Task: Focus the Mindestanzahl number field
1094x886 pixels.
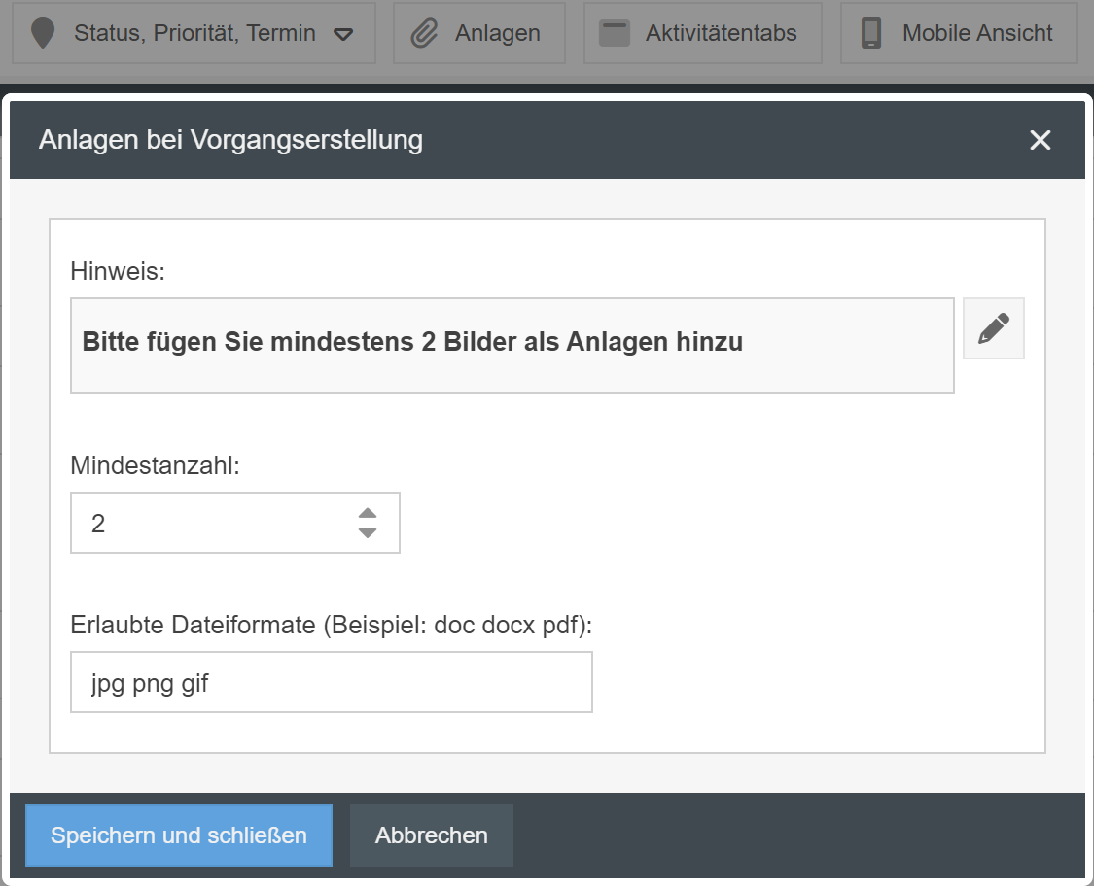Action: pos(214,524)
